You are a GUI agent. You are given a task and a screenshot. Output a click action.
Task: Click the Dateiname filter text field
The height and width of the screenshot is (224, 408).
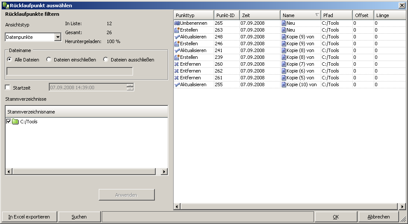pyautogui.click(x=70, y=71)
